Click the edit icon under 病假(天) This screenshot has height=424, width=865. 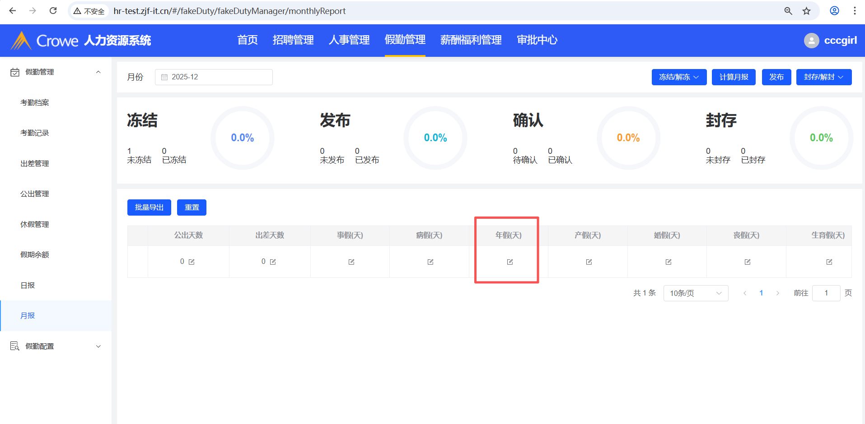click(430, 262)
